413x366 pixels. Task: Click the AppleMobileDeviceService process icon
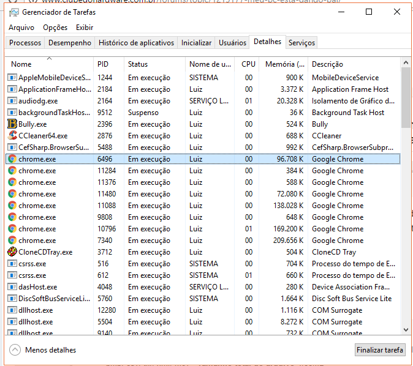click(12, 77)
